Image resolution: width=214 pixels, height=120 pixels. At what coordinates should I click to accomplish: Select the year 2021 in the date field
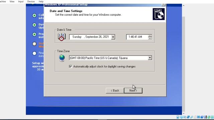(106, 37)
